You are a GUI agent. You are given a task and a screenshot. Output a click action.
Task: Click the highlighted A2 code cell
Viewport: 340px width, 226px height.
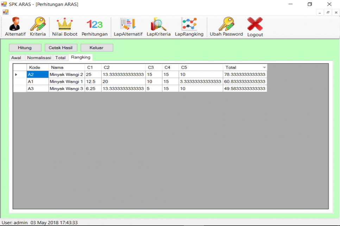37,74
